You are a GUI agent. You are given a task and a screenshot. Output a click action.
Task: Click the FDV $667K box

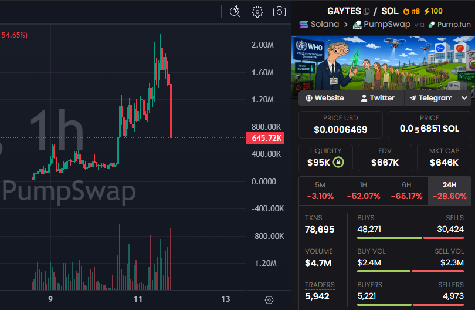coord(385,157)
